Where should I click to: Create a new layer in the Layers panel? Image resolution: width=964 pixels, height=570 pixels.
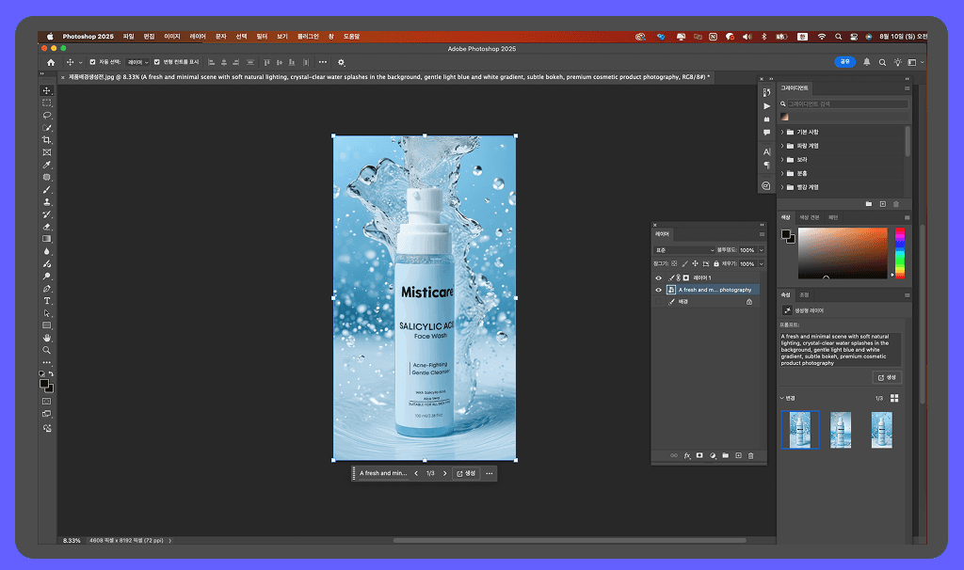pos(738,456)
